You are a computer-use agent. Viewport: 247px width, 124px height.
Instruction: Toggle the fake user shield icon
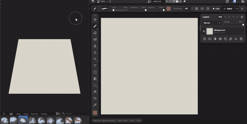tap(170, 2)
